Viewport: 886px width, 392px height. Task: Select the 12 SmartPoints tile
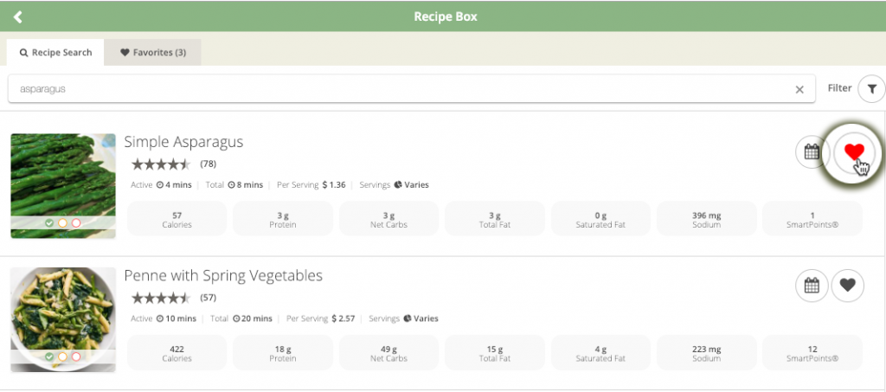pos(812,353)
